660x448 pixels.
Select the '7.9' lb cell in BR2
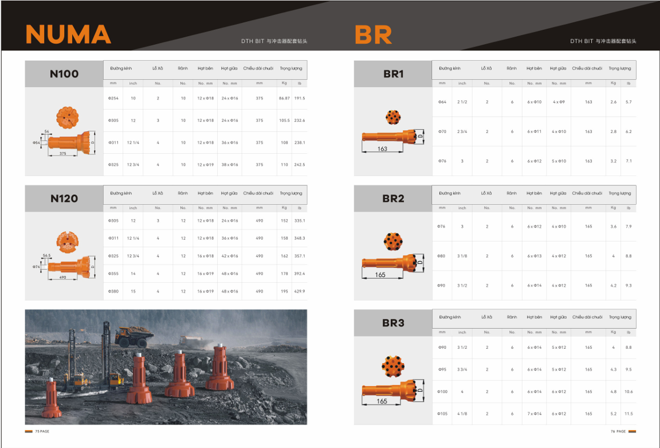(x=628, y=227)
